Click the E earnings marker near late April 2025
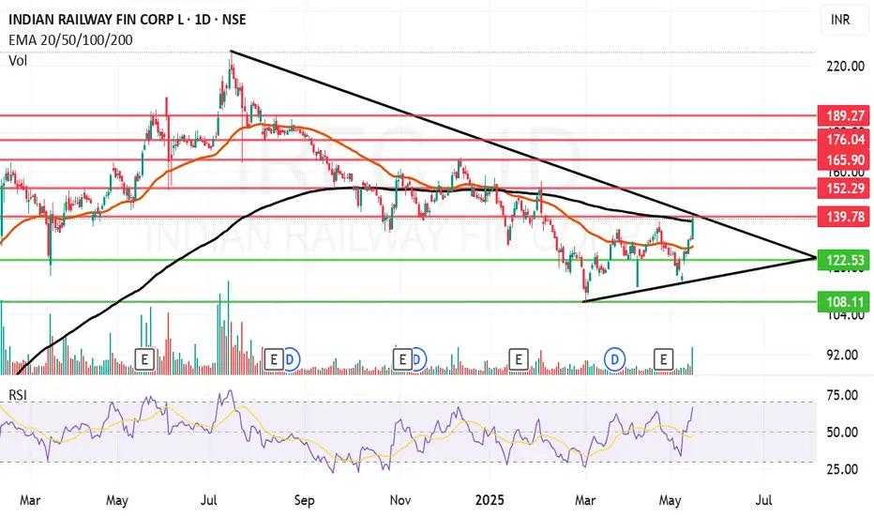 tap(663, 360)
